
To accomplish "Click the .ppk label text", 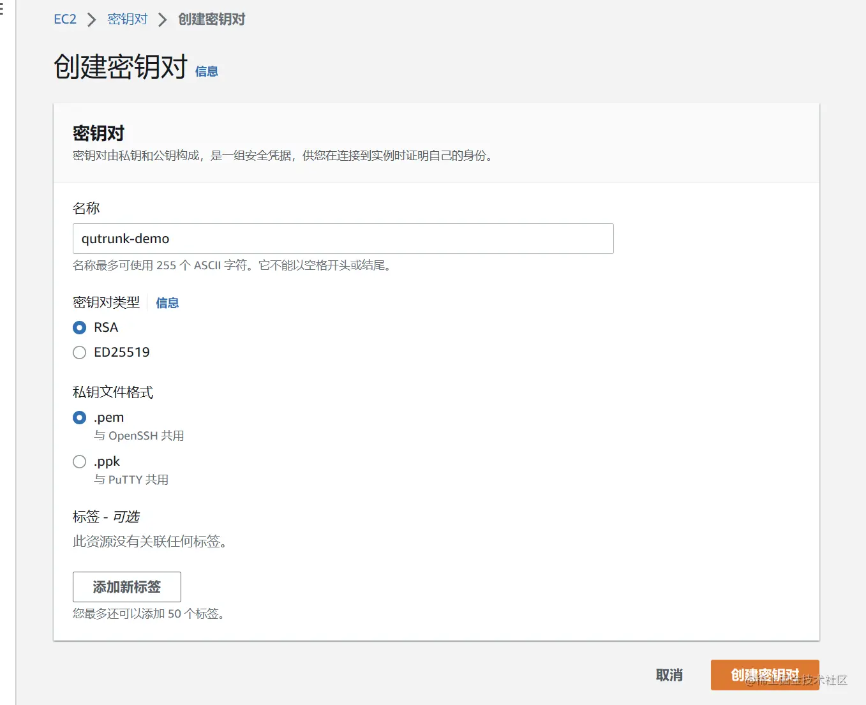I will click(107, 461).
